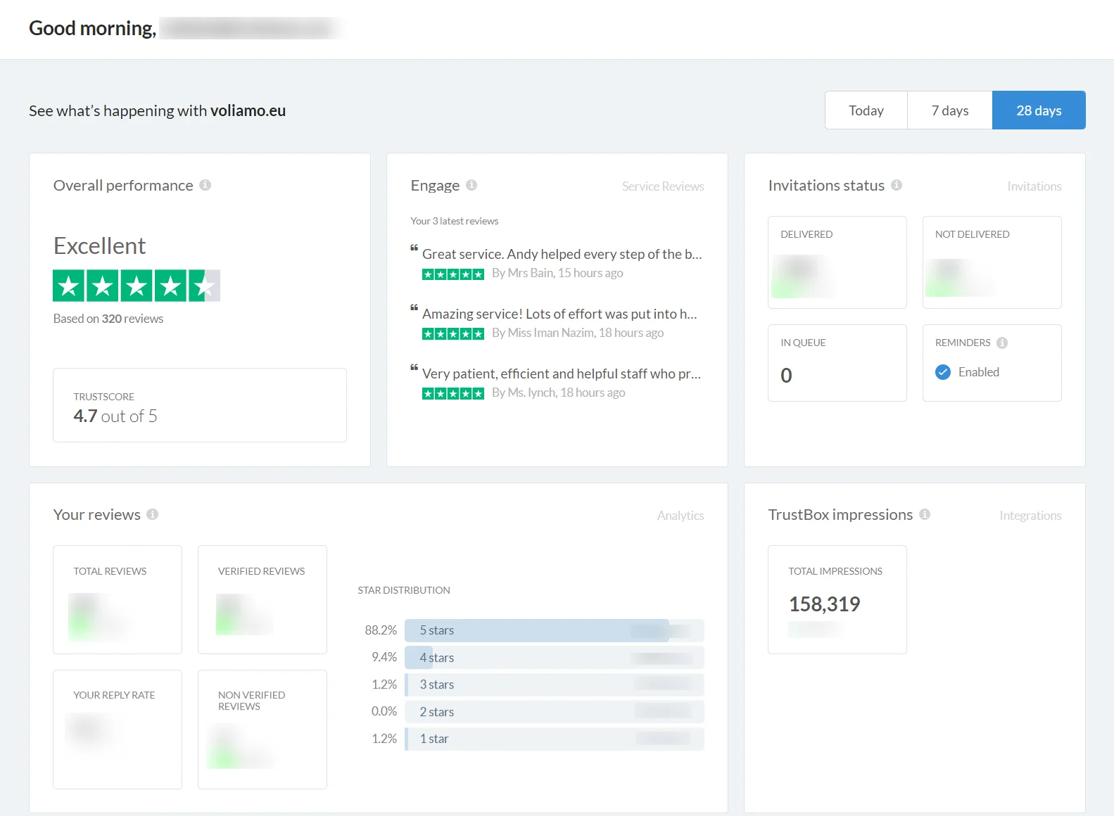The image size is (1114, 816).
Task: Open the Integrations link
Action: coord(1030,516)
